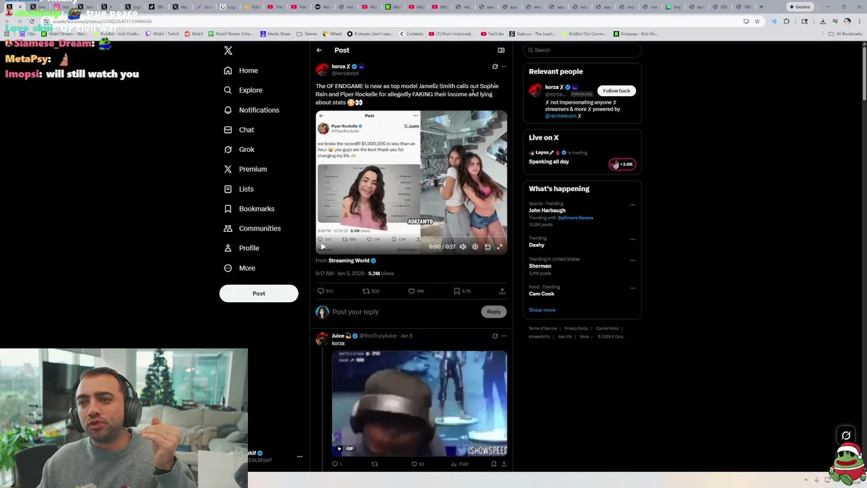The image size is (867, 488).
Task: Open more options for Sherman trend
Action: (633, 260)
